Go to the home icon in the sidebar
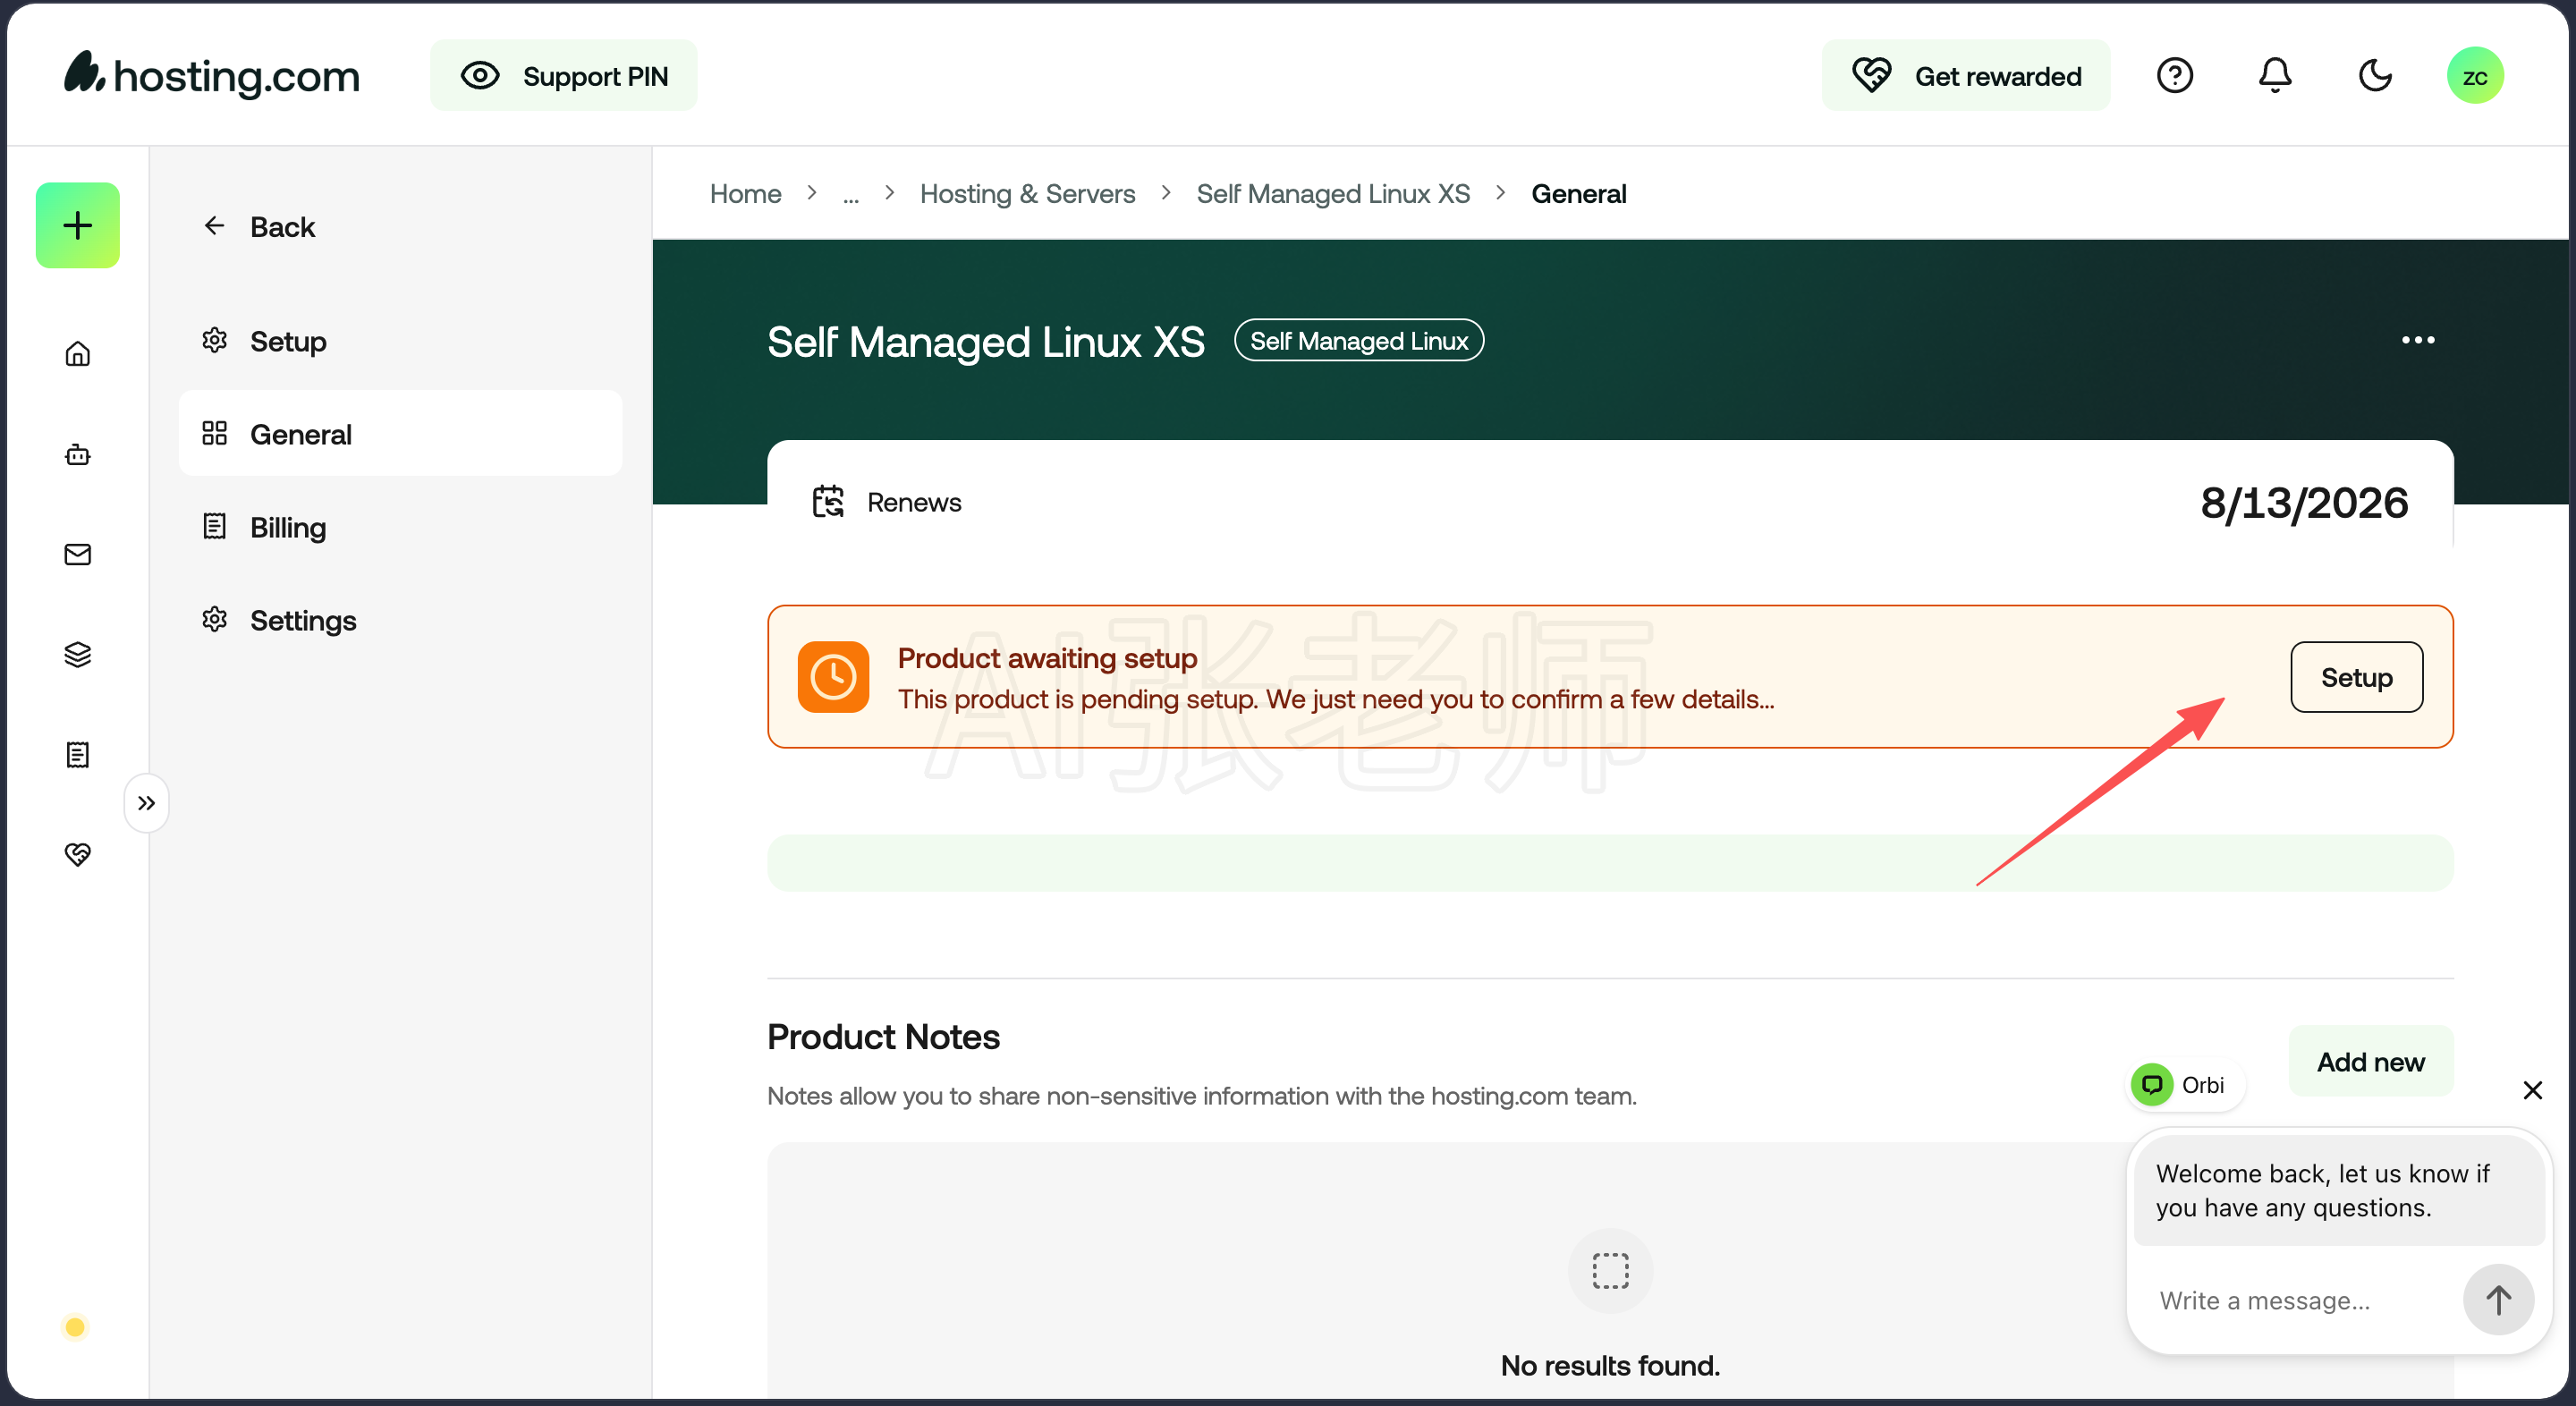The image size is (2576, 1406). point(78,354)
